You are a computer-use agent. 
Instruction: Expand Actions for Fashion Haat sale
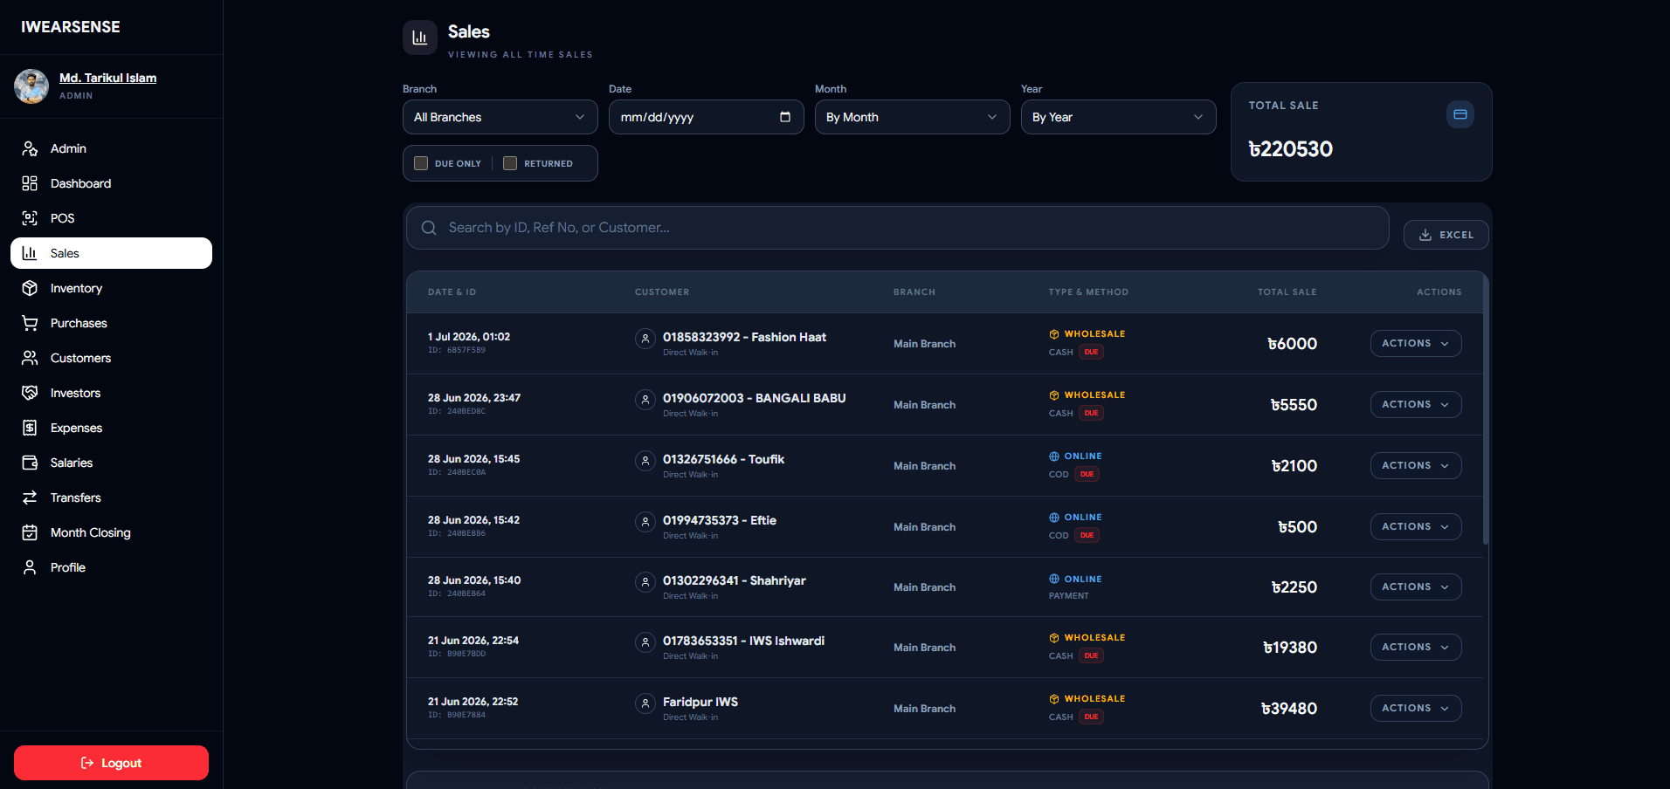(1416, 344)
